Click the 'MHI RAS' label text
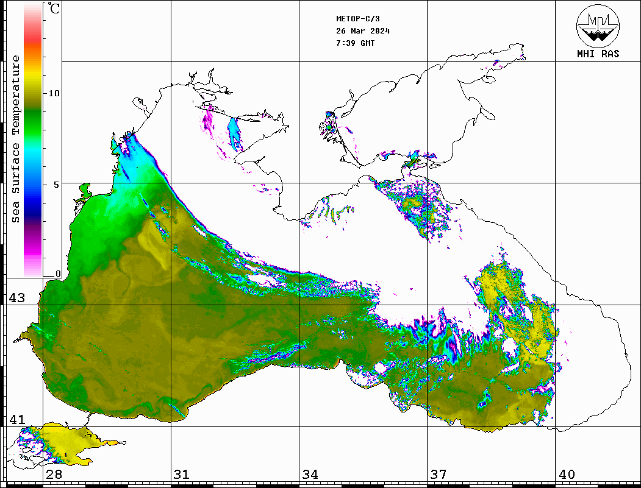641x488 pixels. tap(598, 54)
